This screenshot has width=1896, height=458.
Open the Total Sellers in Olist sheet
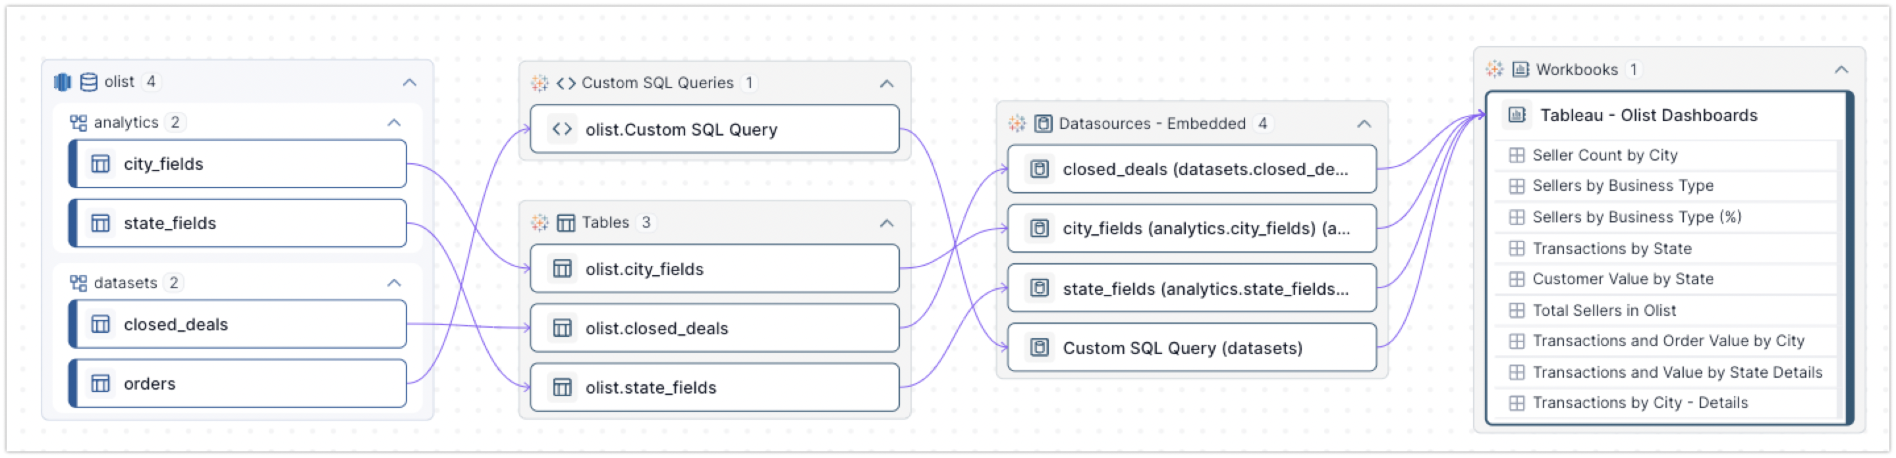click(x=1603, y=310)
